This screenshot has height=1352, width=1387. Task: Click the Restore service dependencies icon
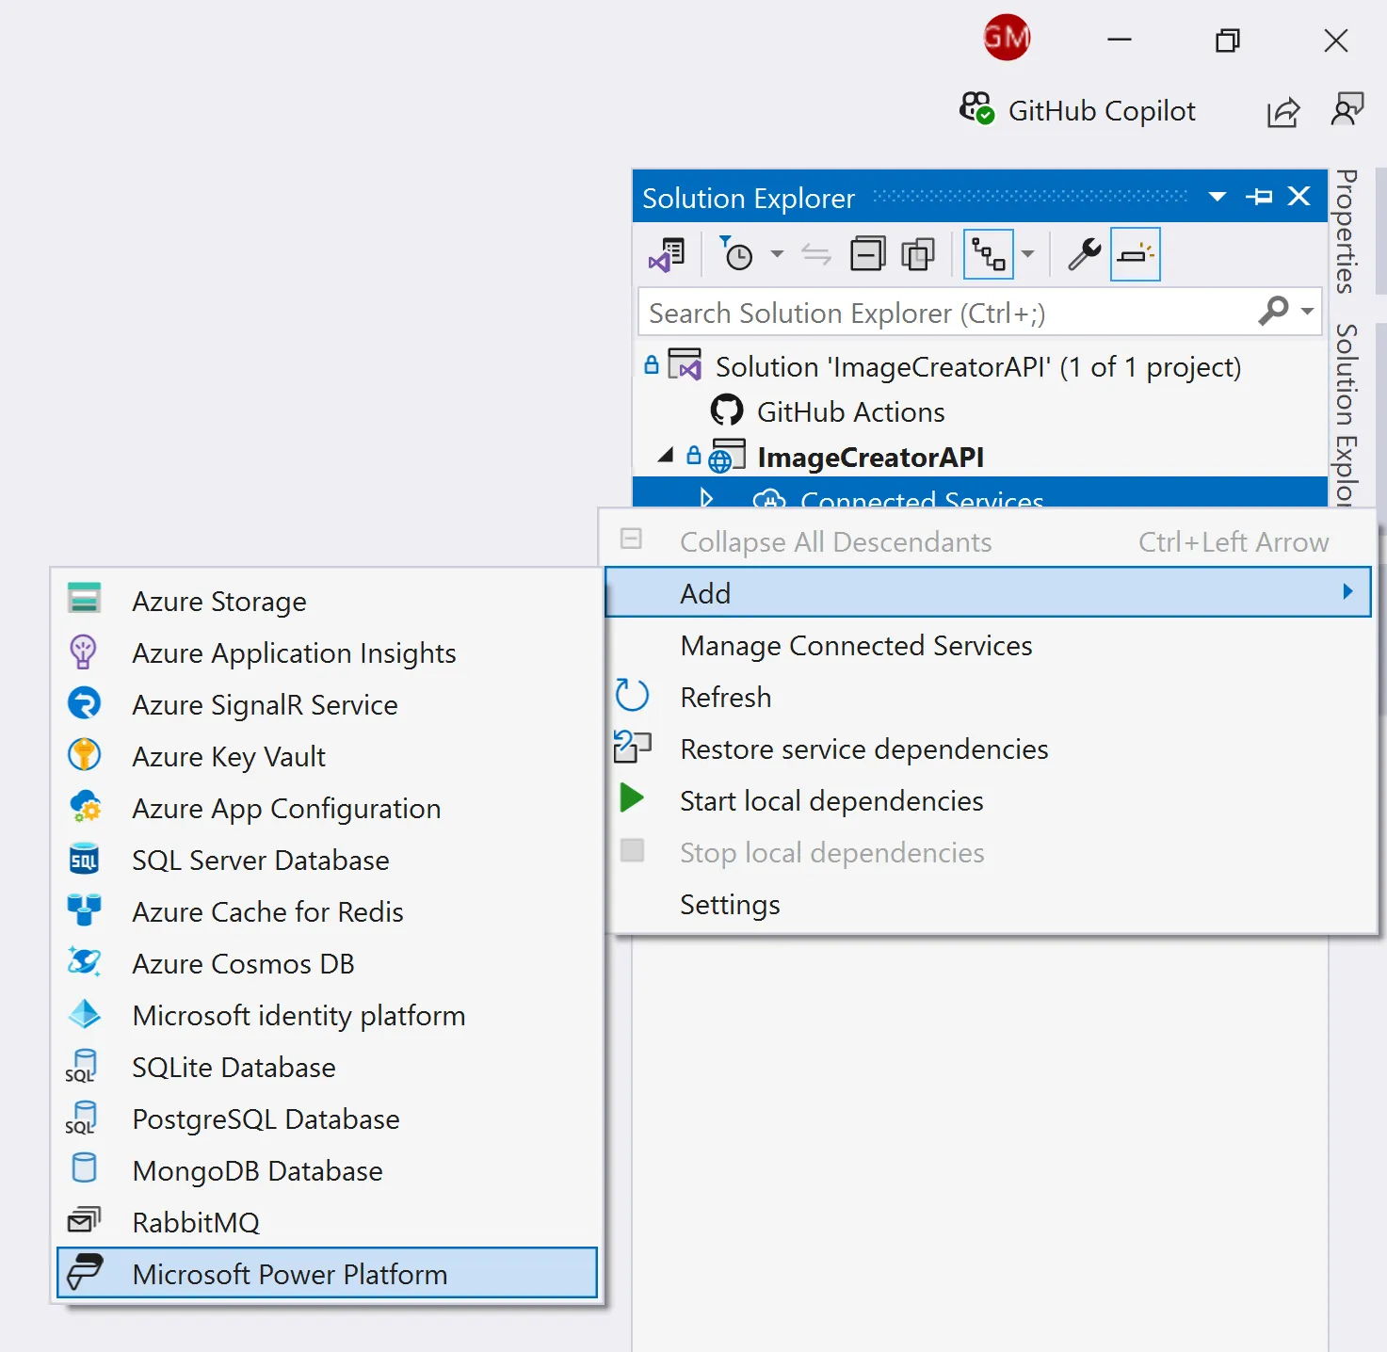point(632,747)
